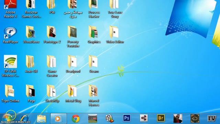Image resolution: width=220 pixels, height=124 pixels.
Task: Open the red circles app on the taskbar
Action: [x=144, y=118]
